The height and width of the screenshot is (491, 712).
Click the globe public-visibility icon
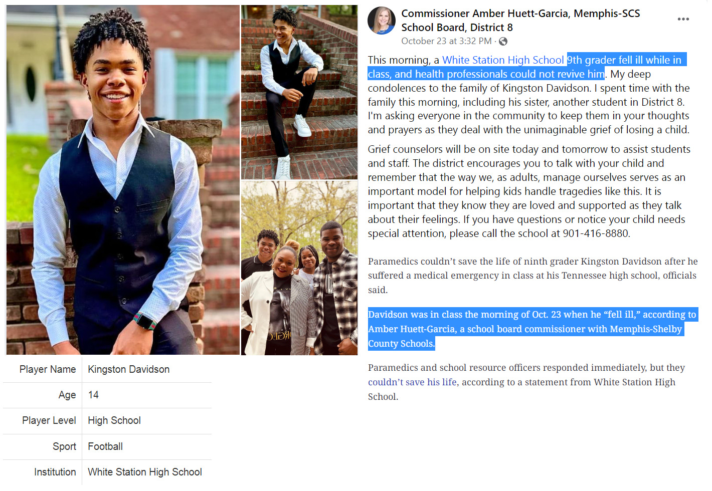pyautogui.click(x=503, y=41)
